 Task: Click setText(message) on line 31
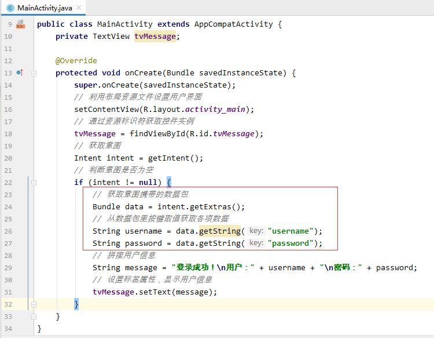(x=175, y=292)
